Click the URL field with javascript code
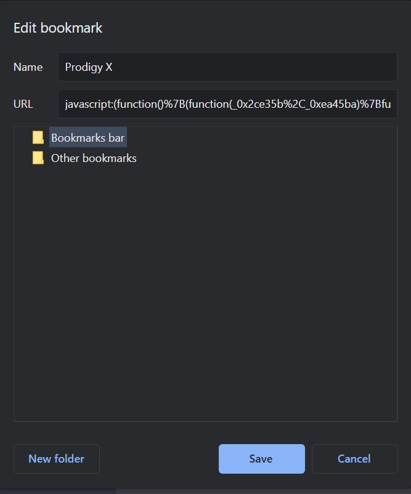This screenshot has height=494, width=411. pyautogui.click(x=227, y=104)
